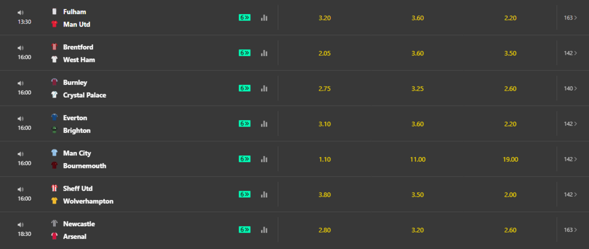The height and width of the screenshot is (249, 589).
Task: Select Bournemouth away win odds 19.00
Action: [x=510, y=160]
